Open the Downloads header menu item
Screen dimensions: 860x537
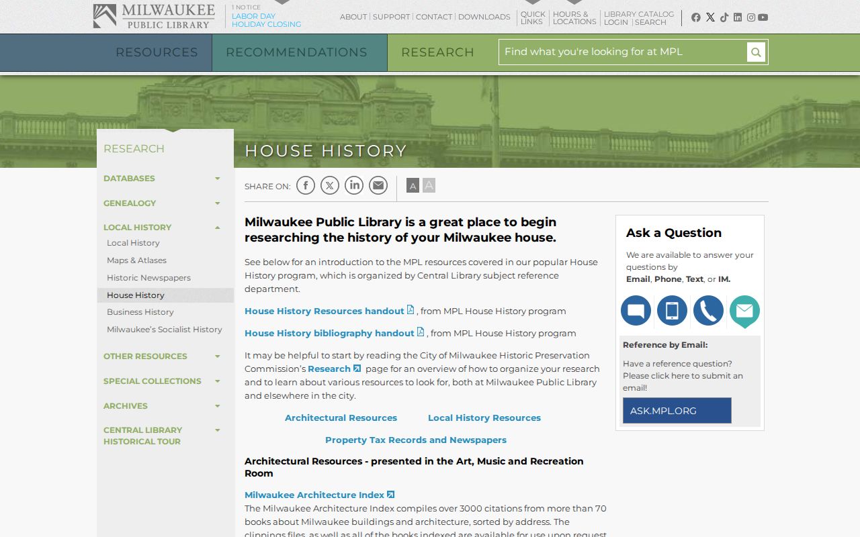(484, 17)
